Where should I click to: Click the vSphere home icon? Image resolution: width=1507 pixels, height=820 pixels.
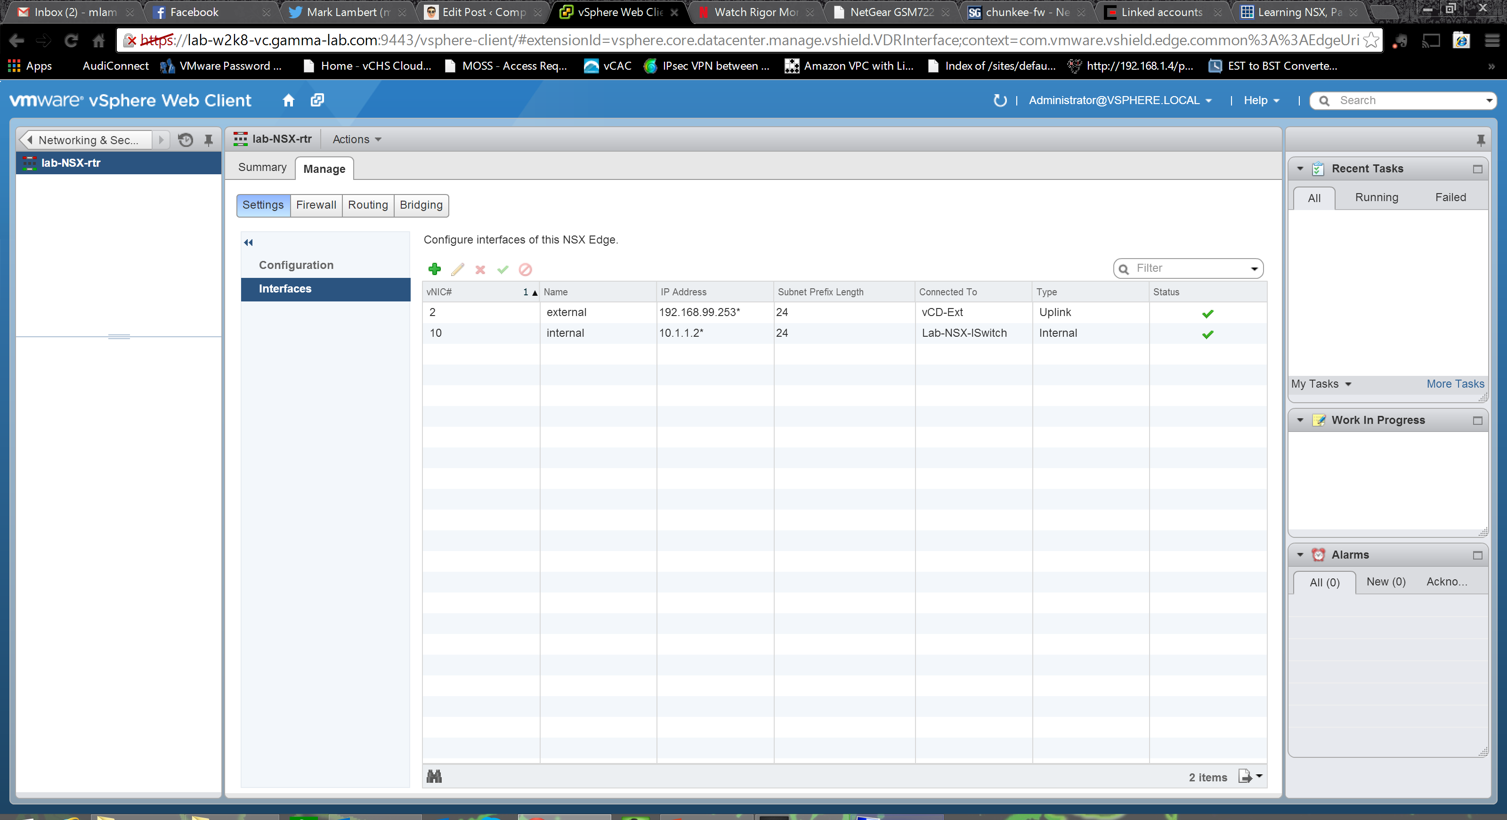pos(288,101)
